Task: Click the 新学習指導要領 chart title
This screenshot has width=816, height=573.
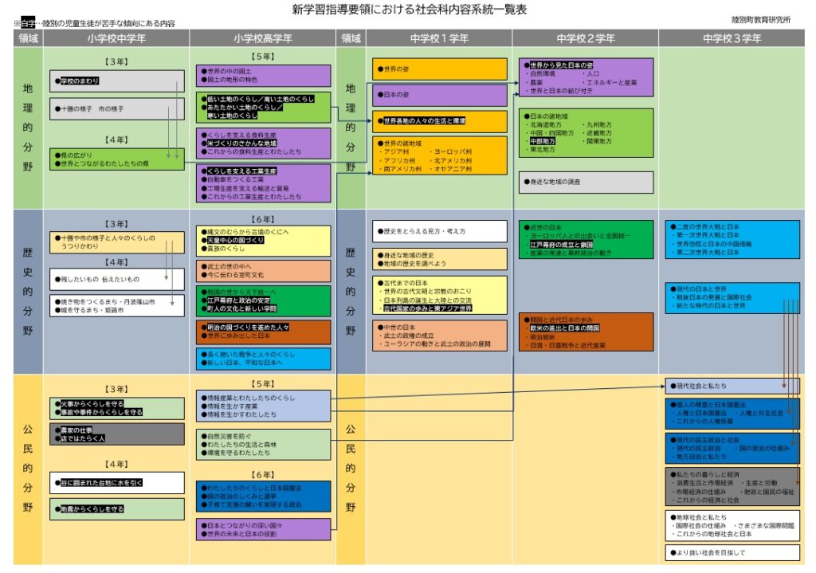Action: coord(410,10)
